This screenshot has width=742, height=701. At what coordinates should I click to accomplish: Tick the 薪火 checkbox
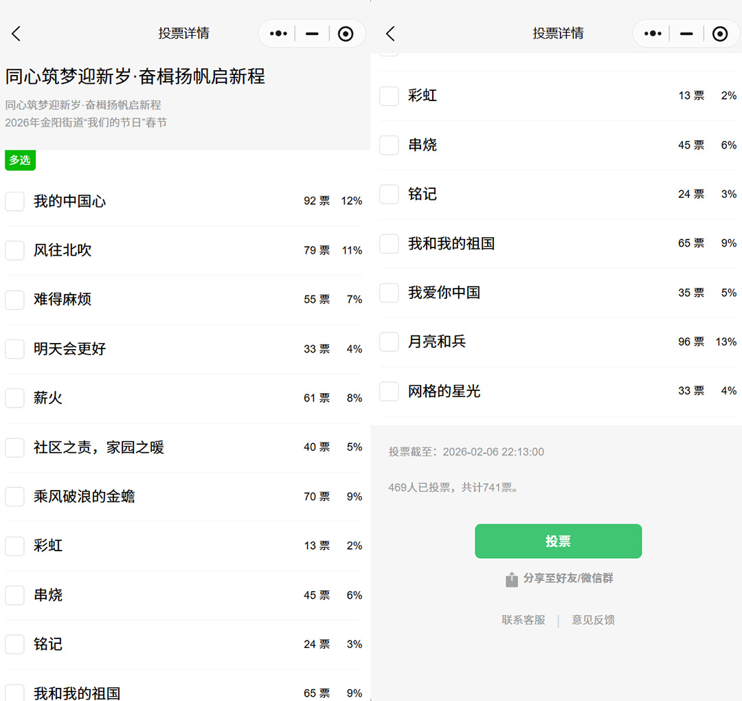(14, 397)
